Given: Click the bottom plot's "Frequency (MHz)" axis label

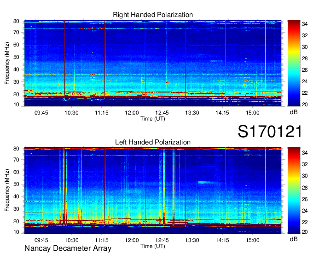Looking at the screenshot, I should coord(7,190).
